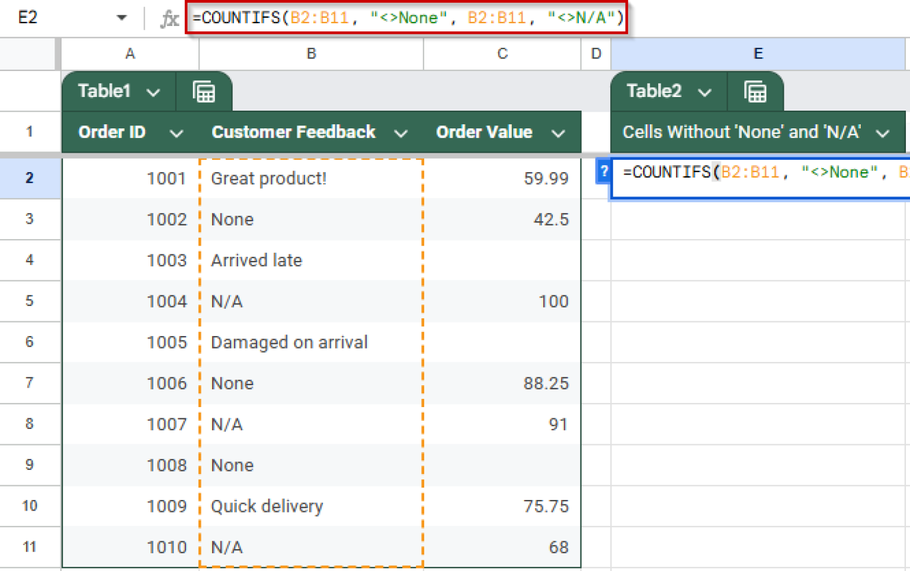Screen dimensions: 910x571
Task: Open the Customer Feedback column filter icon
Action: (401, 132)
